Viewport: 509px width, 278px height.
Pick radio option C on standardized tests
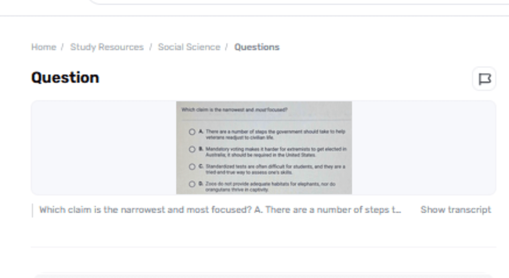(x=192, y=167)
